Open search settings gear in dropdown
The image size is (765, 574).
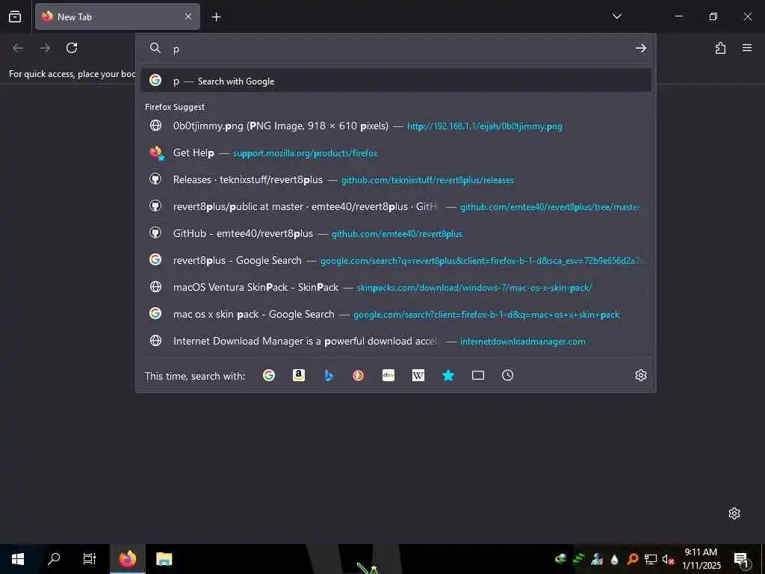click(x=640, y=375)
